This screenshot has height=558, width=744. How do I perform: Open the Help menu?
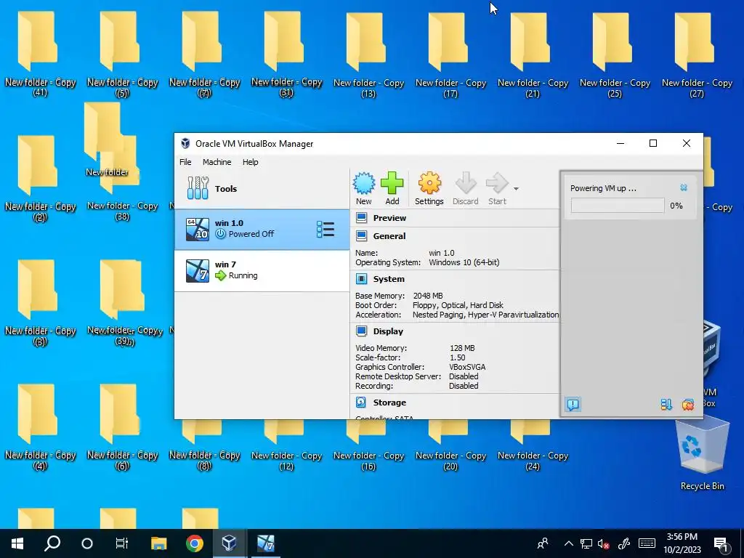coord(250,162)
